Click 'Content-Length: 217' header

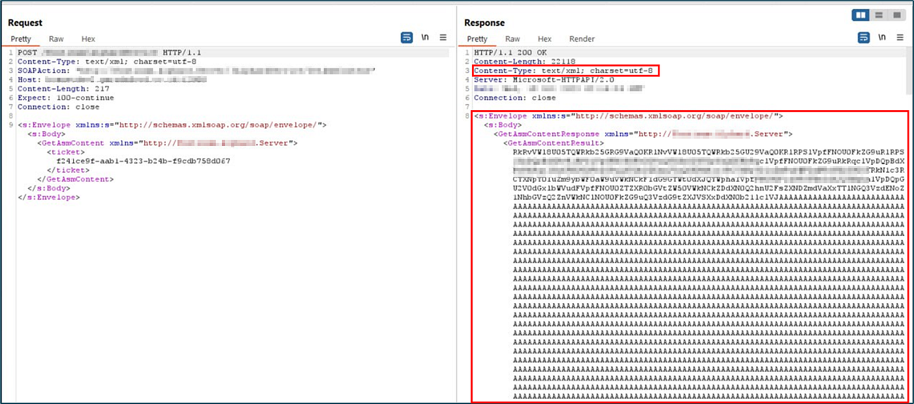[63, 89]
